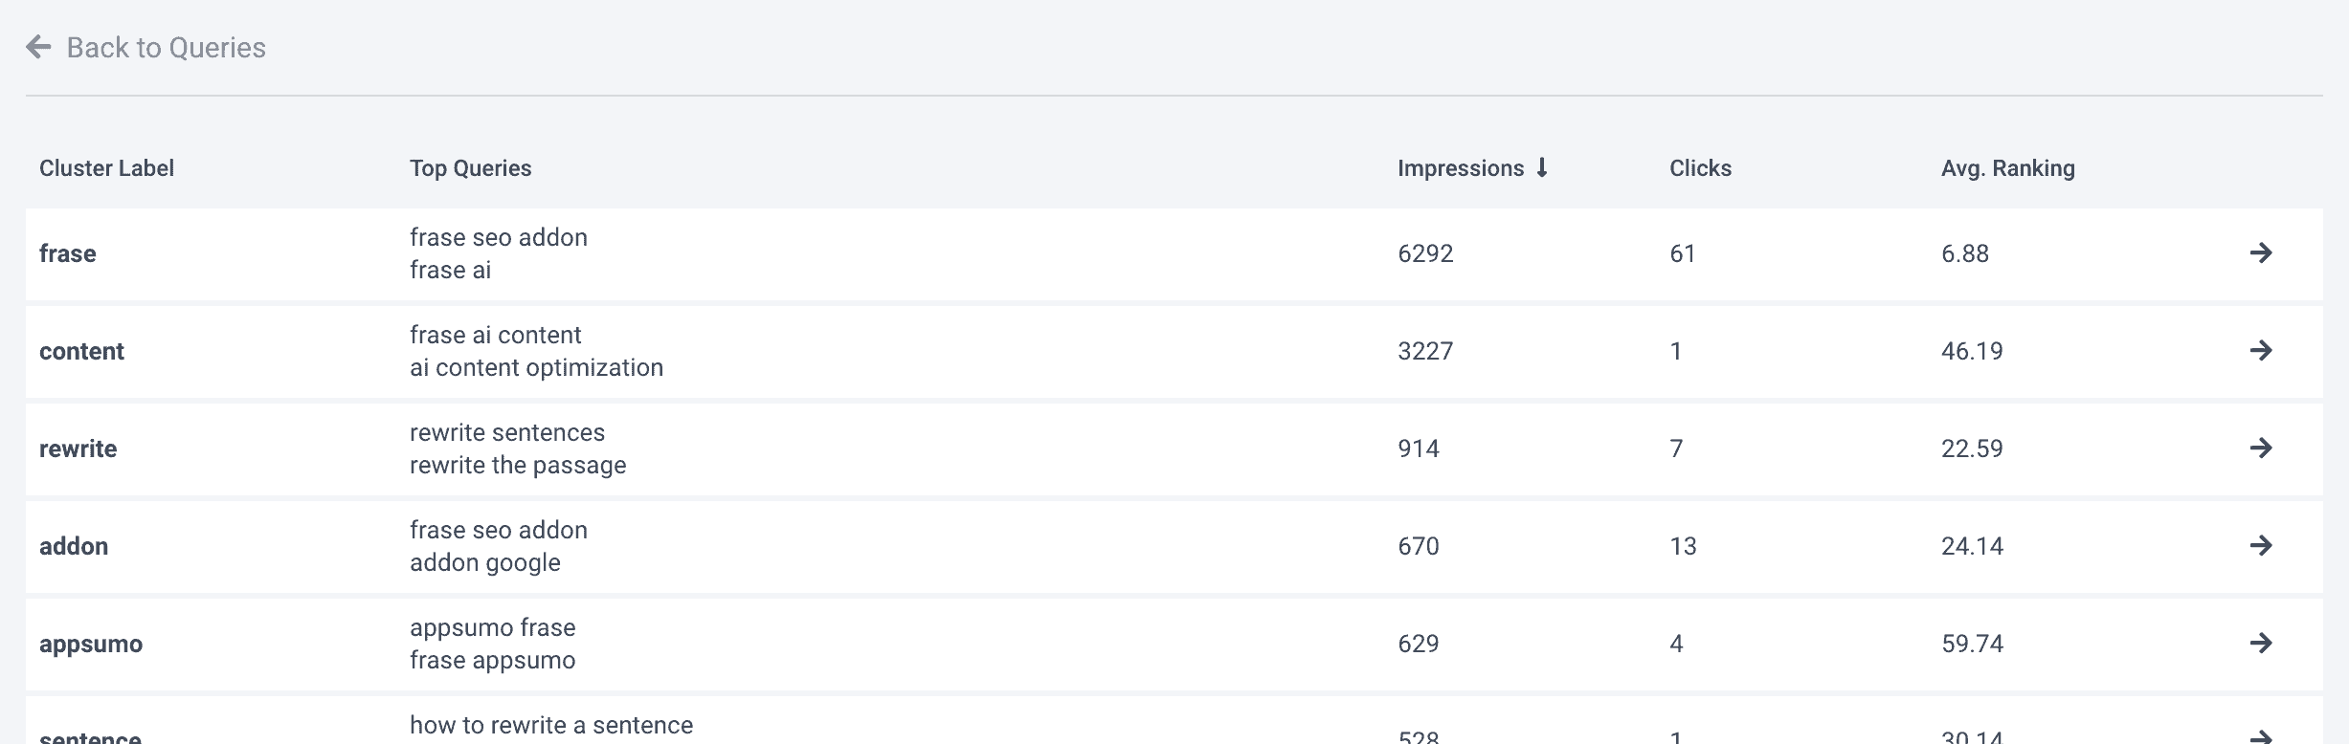Select the content cluster label

[x=81, y=351]
